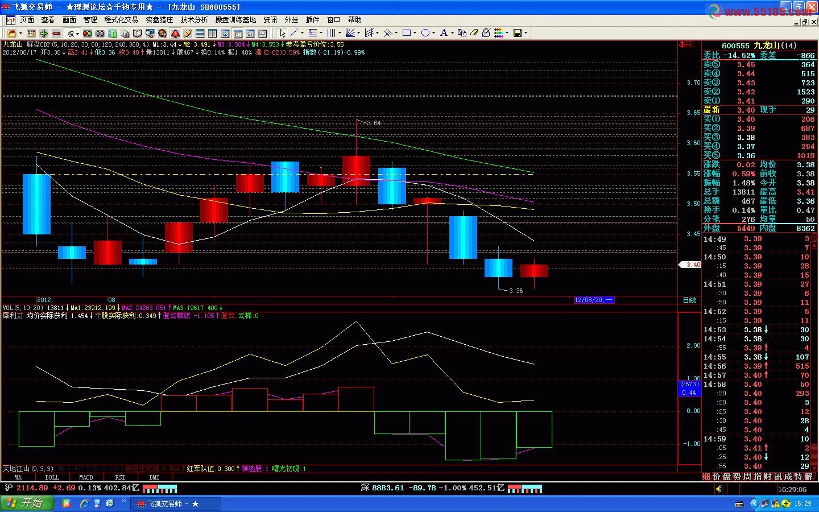Switch to the MACD indicator tab

tap(86, 477)
